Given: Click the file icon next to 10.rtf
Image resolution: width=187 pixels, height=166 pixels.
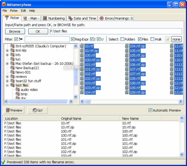Looking at the screenshot, I should 82,46.
